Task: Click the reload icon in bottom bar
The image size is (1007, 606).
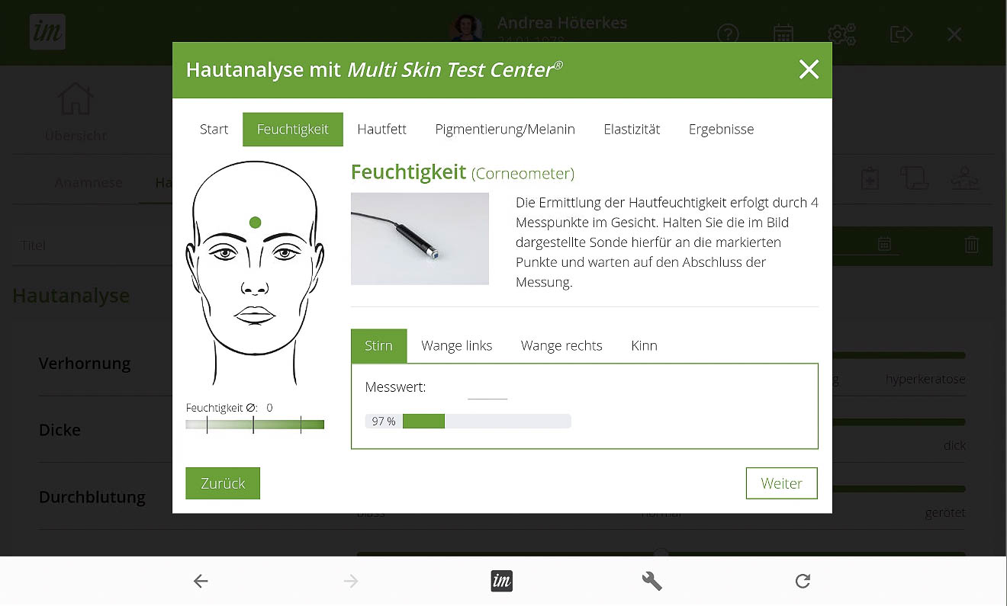Action: (803, 582)
